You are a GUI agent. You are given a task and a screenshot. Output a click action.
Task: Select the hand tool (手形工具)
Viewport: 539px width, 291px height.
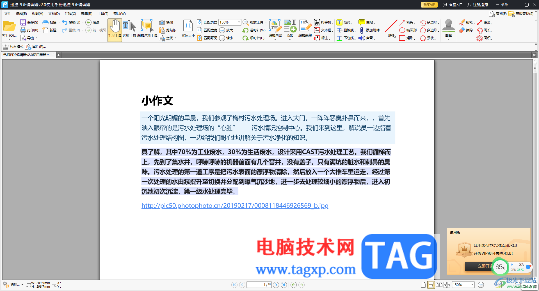point(115,30)
